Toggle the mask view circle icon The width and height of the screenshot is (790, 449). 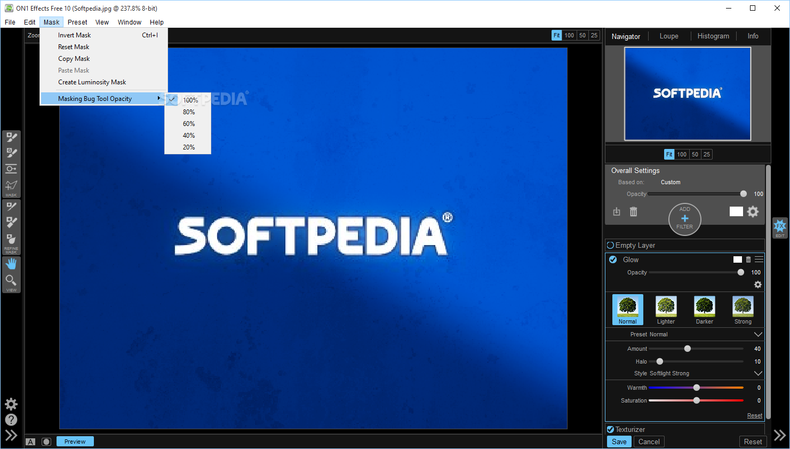pyautogui.click(x=46, y=442)
